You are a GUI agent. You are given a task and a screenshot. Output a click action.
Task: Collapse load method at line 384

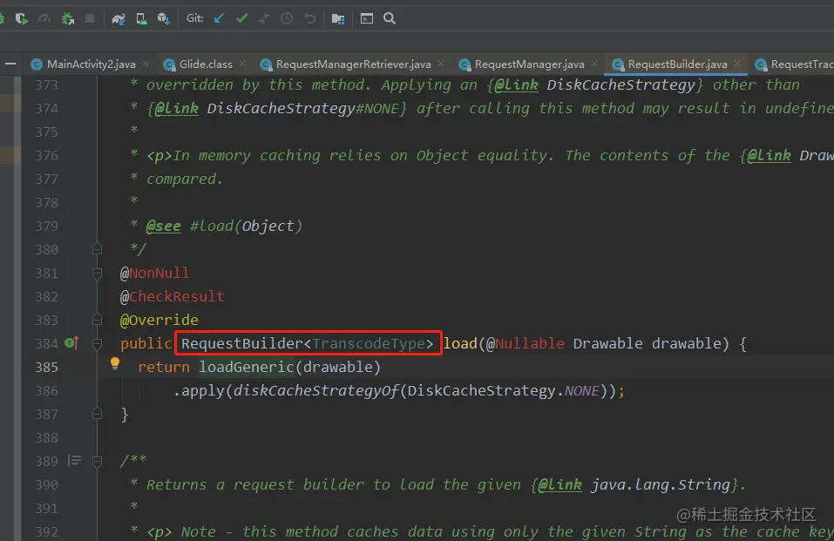(x=97, y=343)
